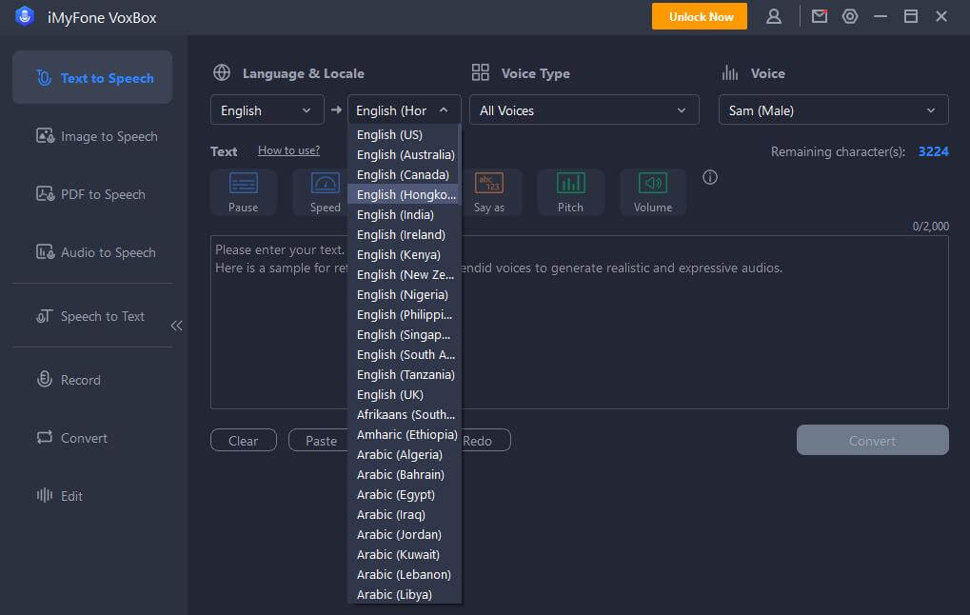Select English (US) from the locale list
The height and width of the screenshot is (615, 970).
coord(404,134)
